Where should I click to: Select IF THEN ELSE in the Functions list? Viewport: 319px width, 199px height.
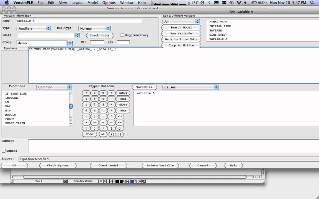point(16,94)
